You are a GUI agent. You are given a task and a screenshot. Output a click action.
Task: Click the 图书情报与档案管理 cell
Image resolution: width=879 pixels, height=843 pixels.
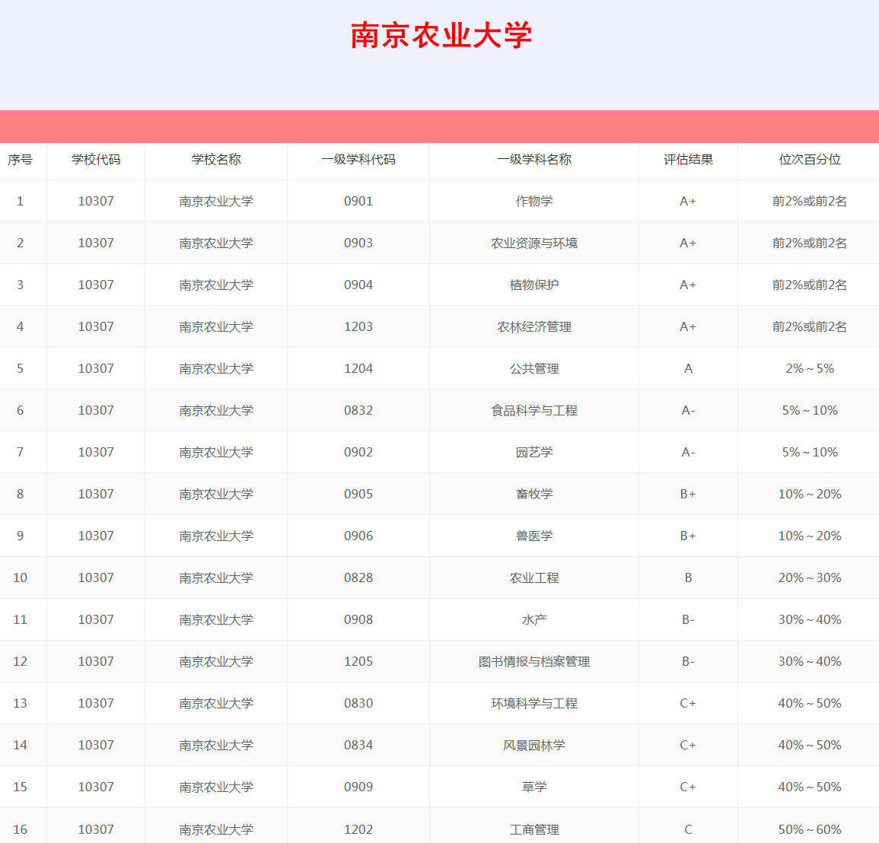click(x=533, y=662)
